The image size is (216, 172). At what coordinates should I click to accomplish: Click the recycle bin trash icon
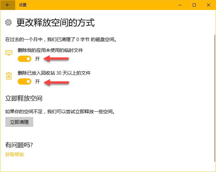pyautogui.click(x=9, y=76)
